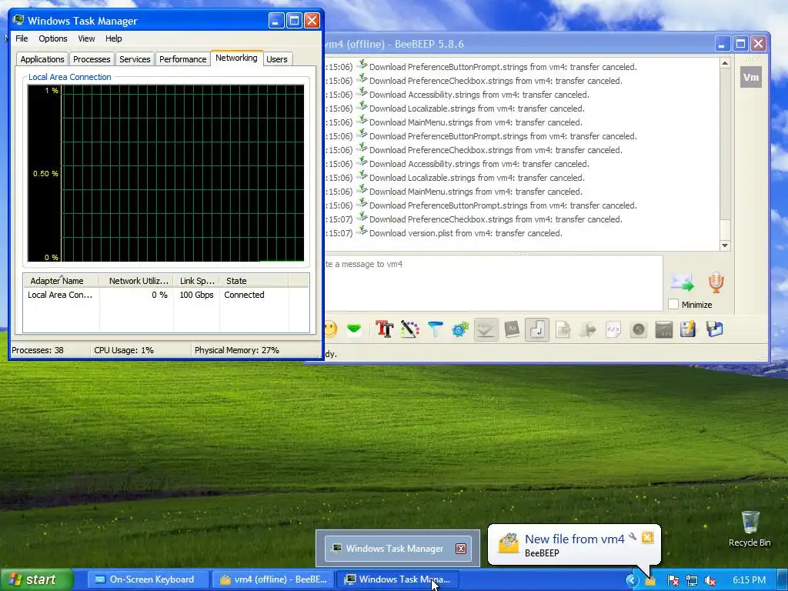Dismiss the BeeBEEP notification balloon
The image size is (788, 591).
pyautogui.click(x=648, y=537)
